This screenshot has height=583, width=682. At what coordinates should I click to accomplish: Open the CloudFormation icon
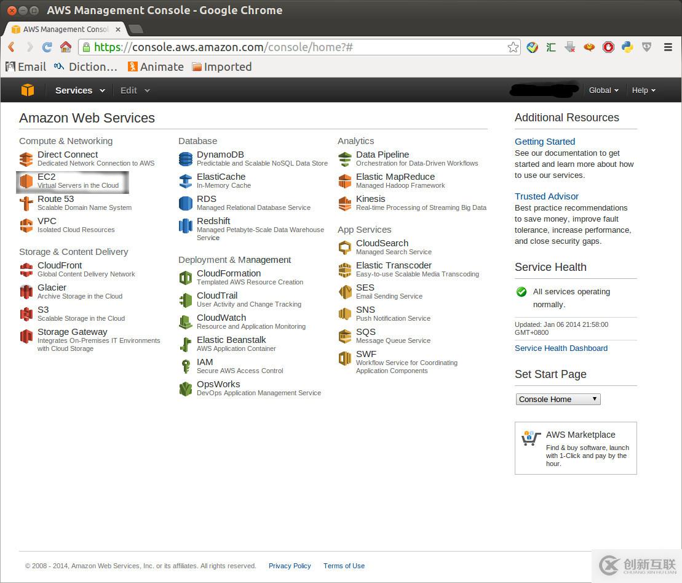[186, 278]
